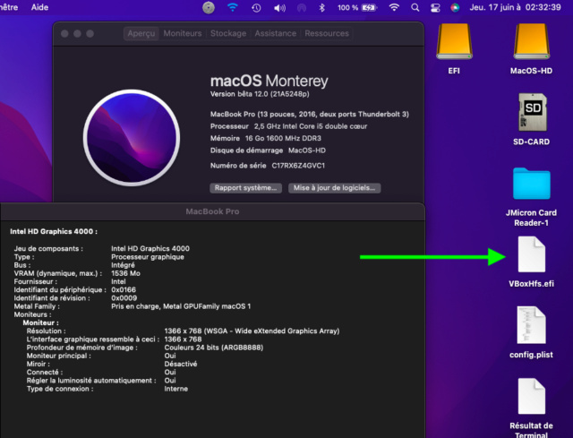Click the Résolution value 1366 x 768 WSGA

(252, 331)
